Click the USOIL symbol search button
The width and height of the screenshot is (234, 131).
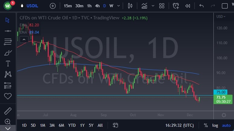(33, 6)
